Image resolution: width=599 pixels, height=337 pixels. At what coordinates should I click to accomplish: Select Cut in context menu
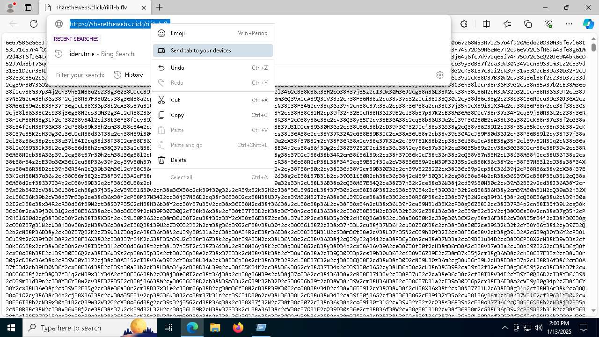coord(213,100)
